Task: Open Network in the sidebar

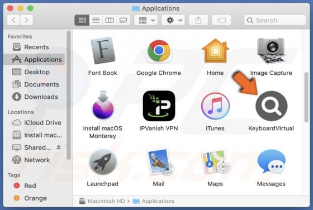Action: [34, 160]
